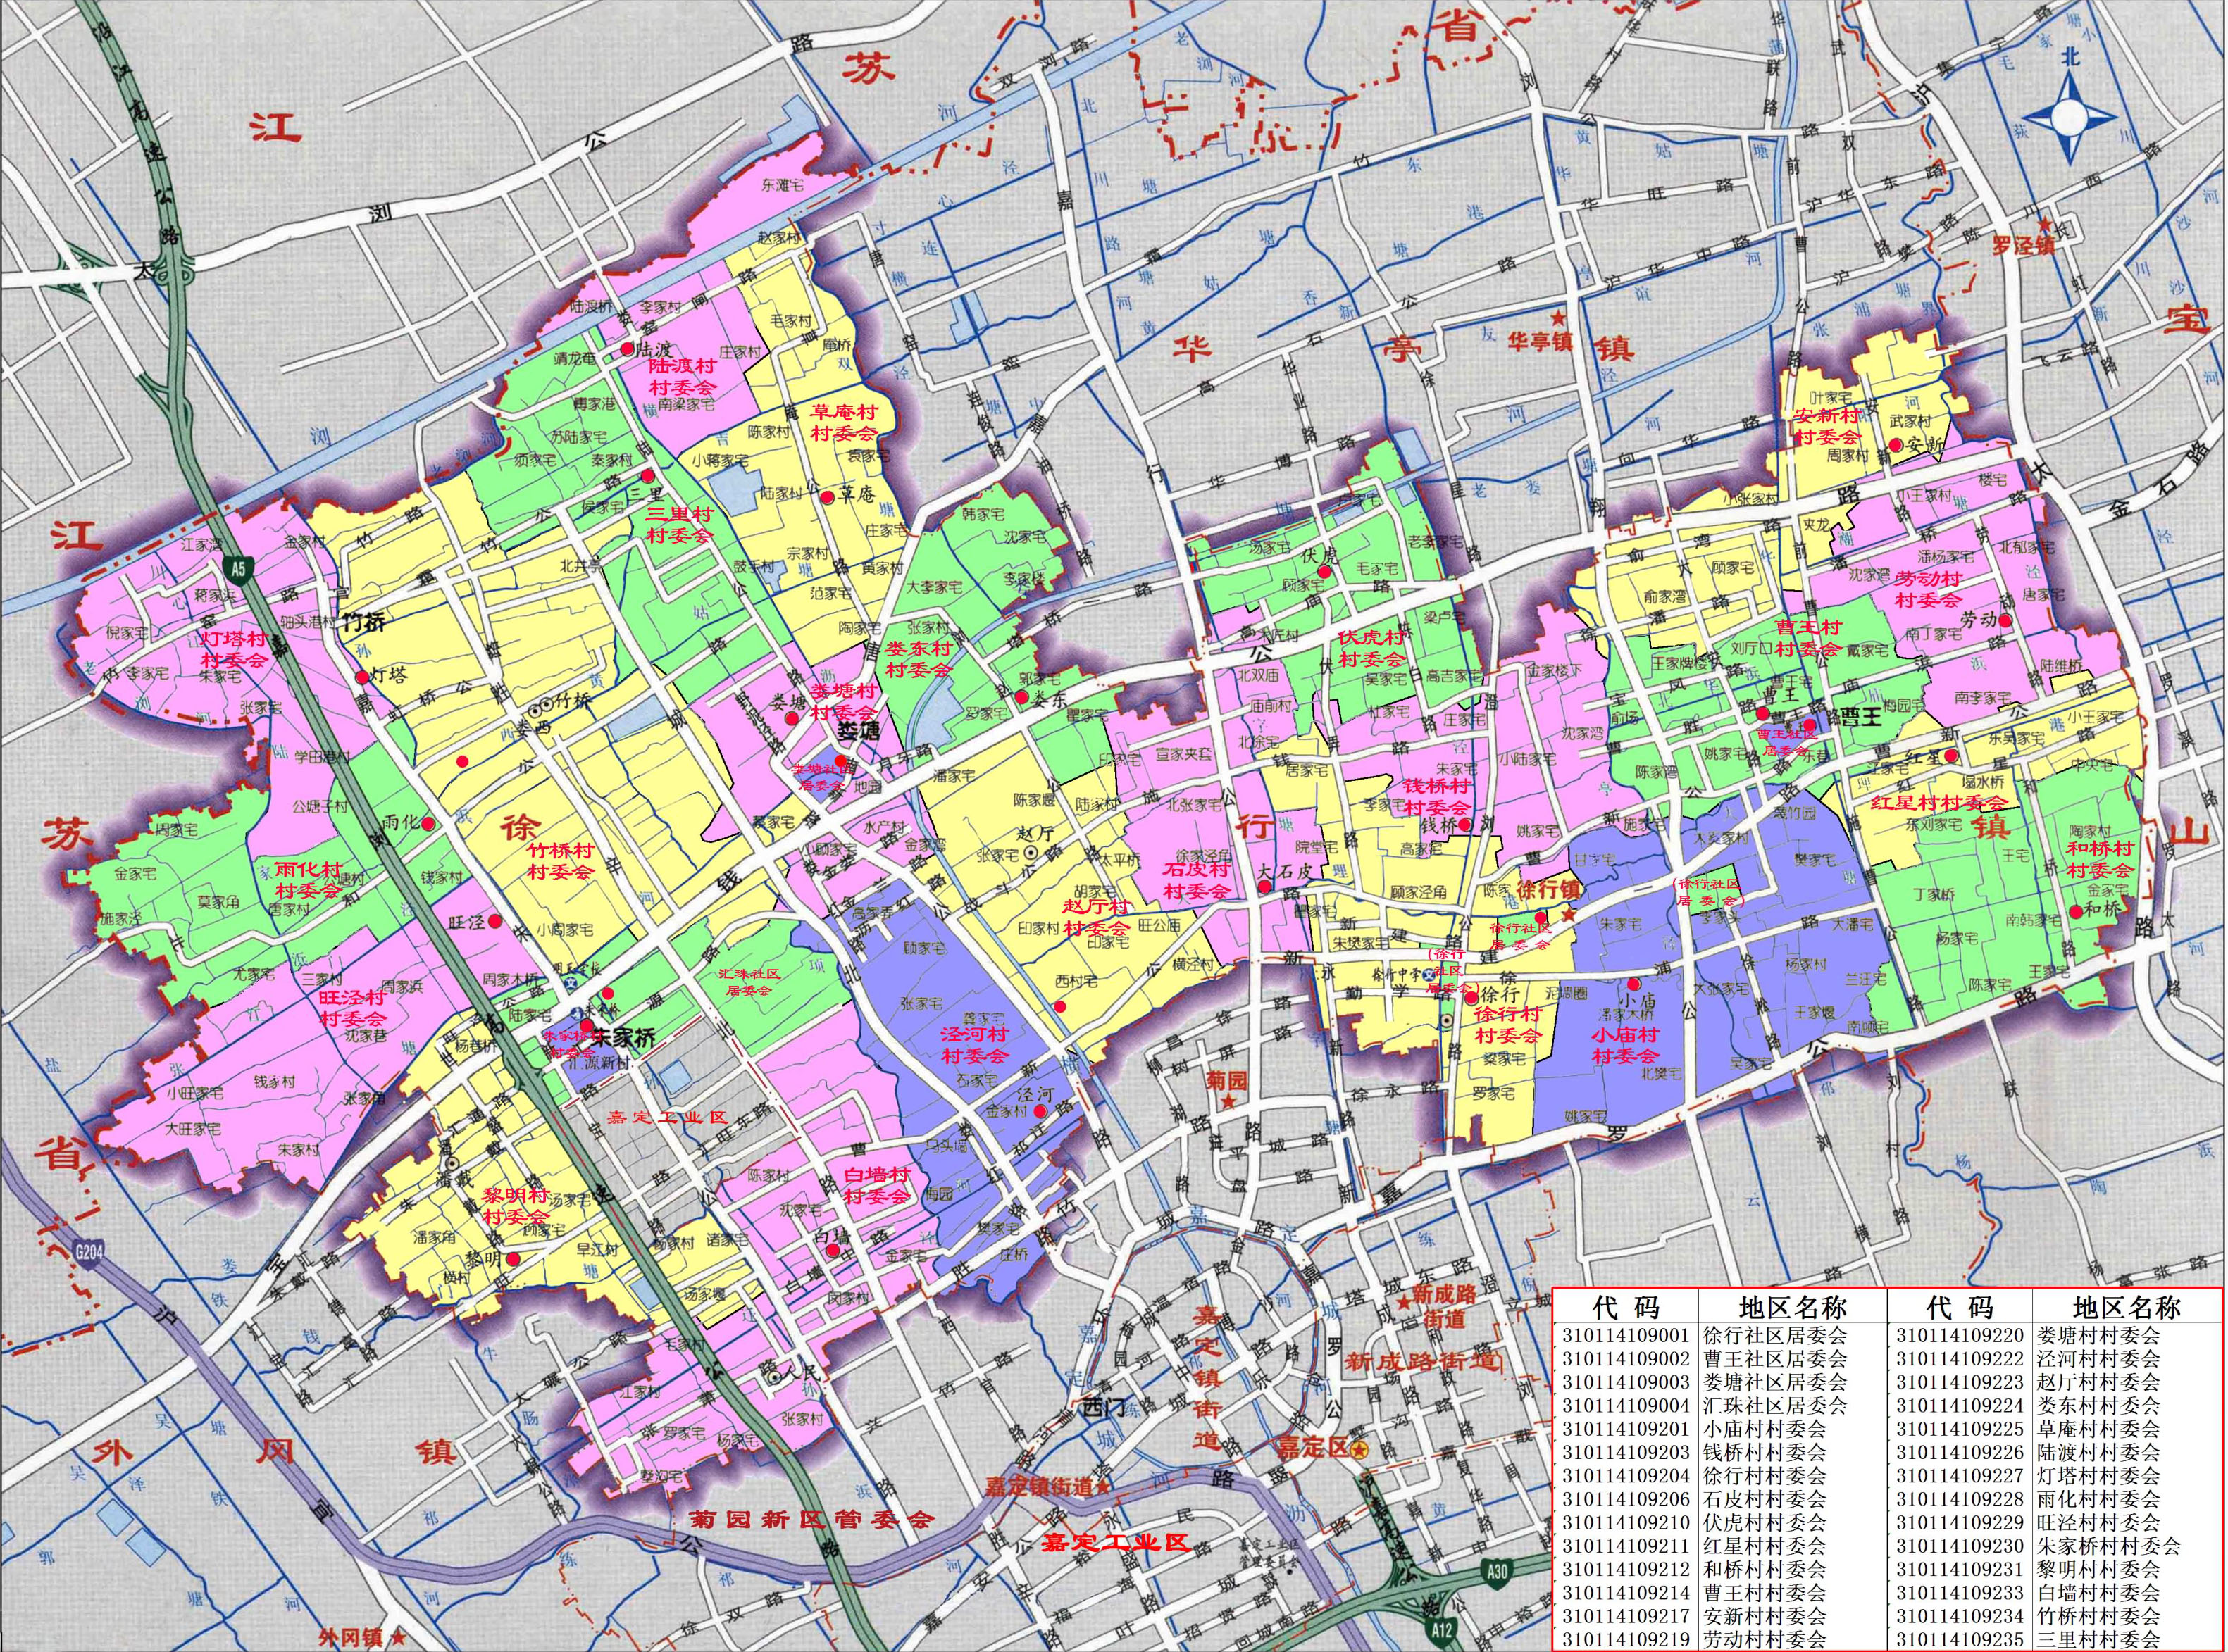
Task: Click the 雨化村村委会 red map label
Action: (309, 880)
